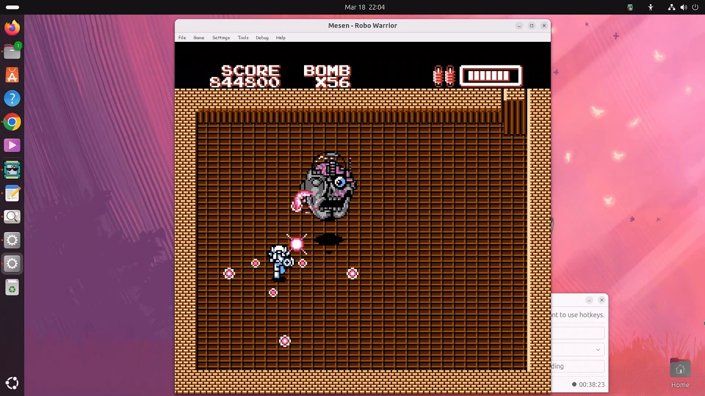Open the Home folder desktop icon

coord(680,374)
